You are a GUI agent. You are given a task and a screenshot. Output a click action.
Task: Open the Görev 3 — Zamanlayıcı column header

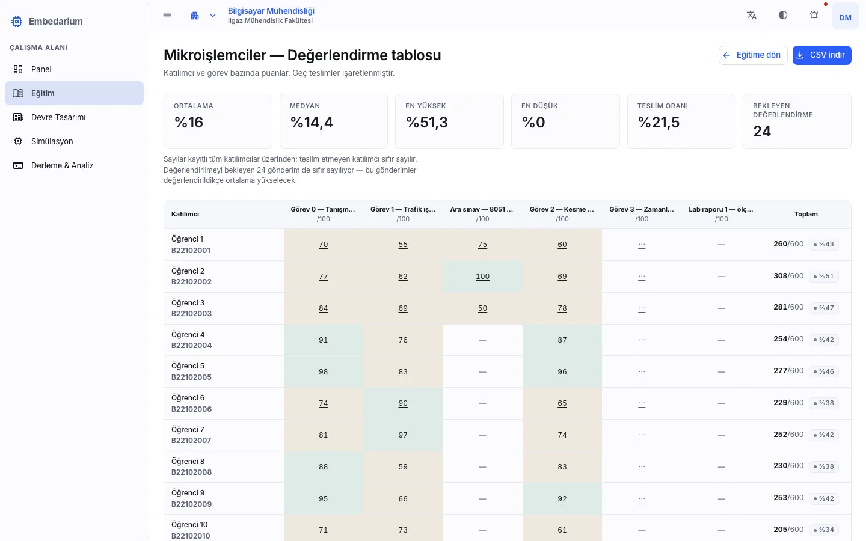(x=642, y=209)
